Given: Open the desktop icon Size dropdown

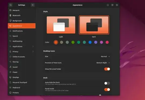Looking at the screenshot, I should 105,56.
